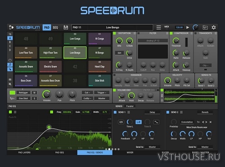The image size is (225, 167).
Task: Start playback with the play button
Action: (188, 27)
